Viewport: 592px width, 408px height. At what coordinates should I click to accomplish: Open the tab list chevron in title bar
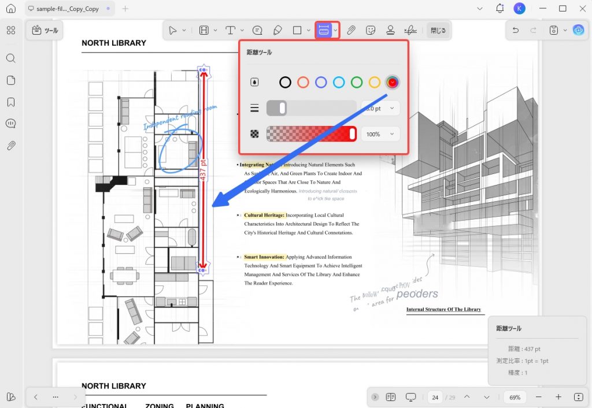click(x=479, y=8)
